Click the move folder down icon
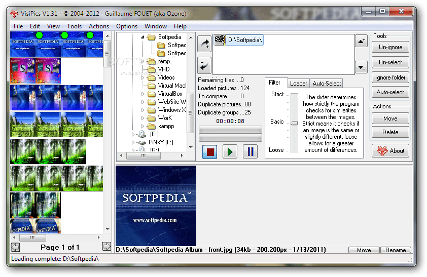 point(361,67)
